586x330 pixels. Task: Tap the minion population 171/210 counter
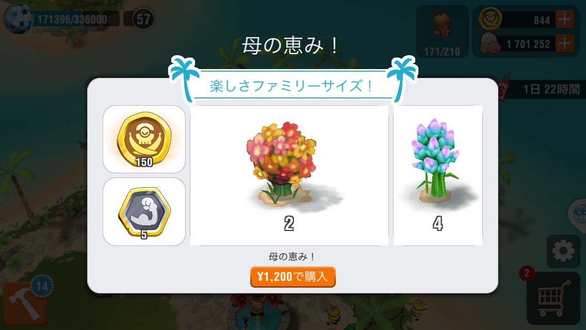click(x=442, y=31)
